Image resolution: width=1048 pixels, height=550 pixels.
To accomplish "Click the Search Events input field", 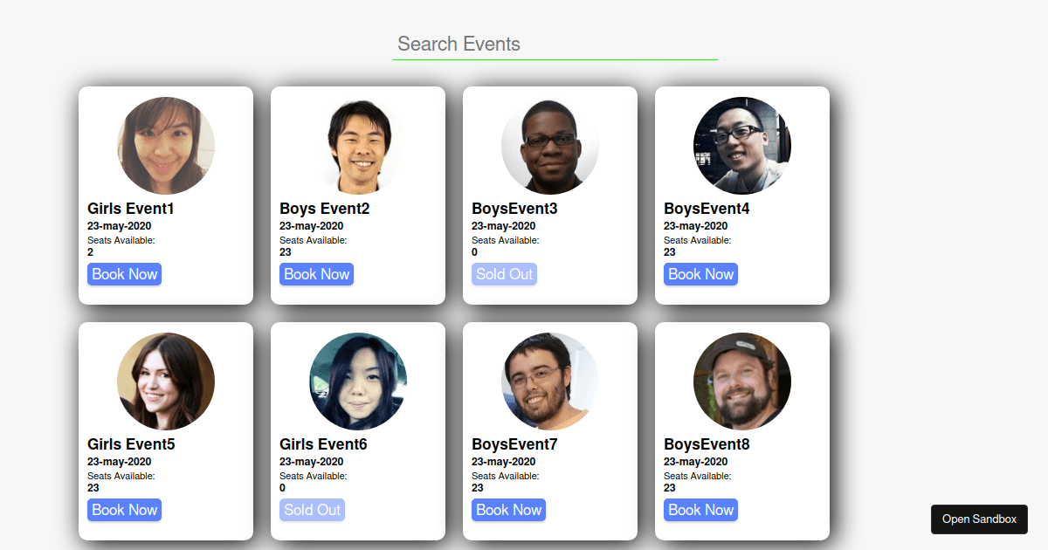I will 555,44.
